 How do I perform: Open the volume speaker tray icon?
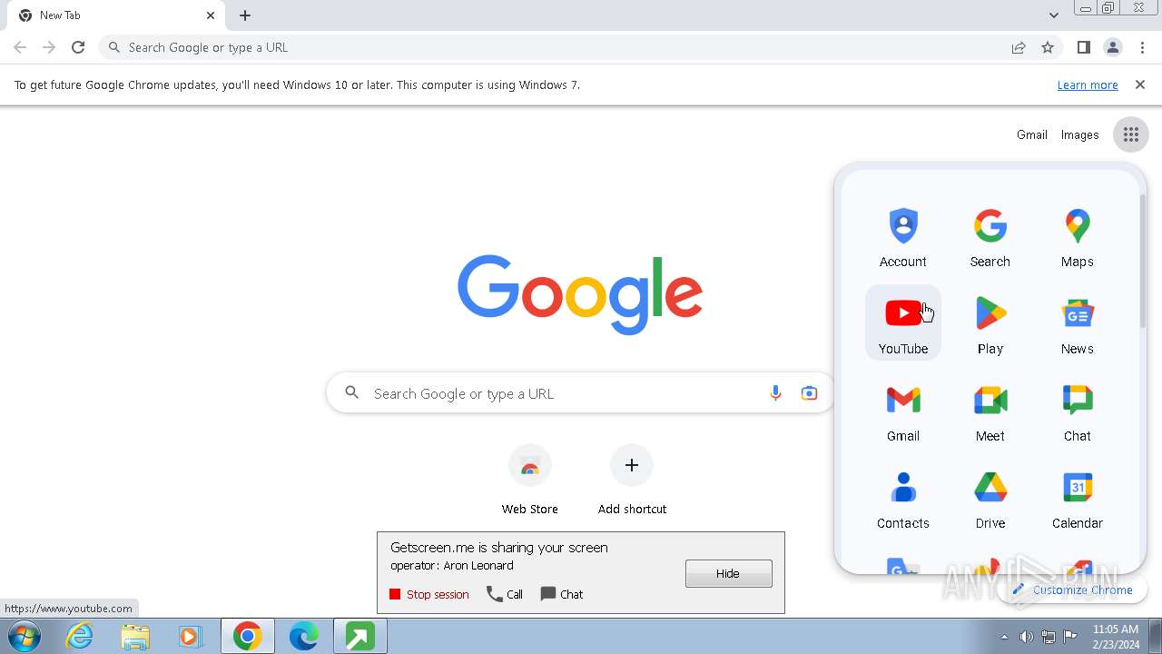pyautogui.click(x=1026, y=637)
